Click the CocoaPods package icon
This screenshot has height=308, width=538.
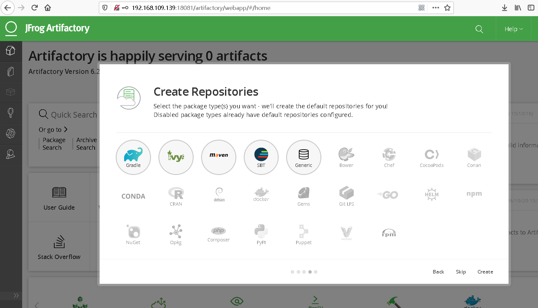[x=432, y=157]
